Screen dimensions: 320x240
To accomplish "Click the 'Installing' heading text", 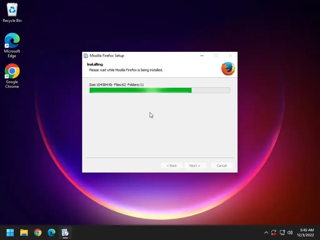I will coord(95,64).
